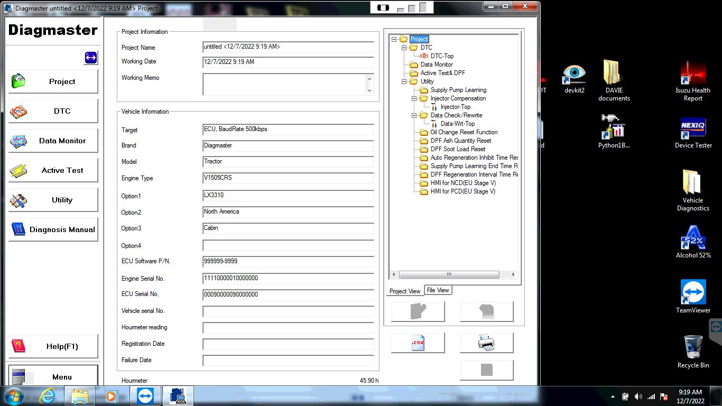Select DTC-Top item in tree

442,56
